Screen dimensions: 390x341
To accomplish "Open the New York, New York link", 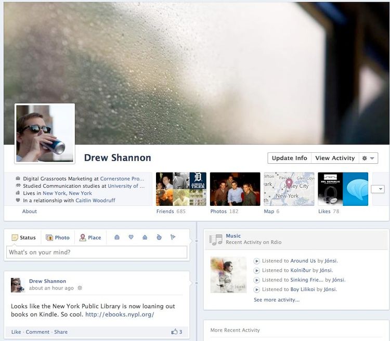I will (x=67, y=193).
